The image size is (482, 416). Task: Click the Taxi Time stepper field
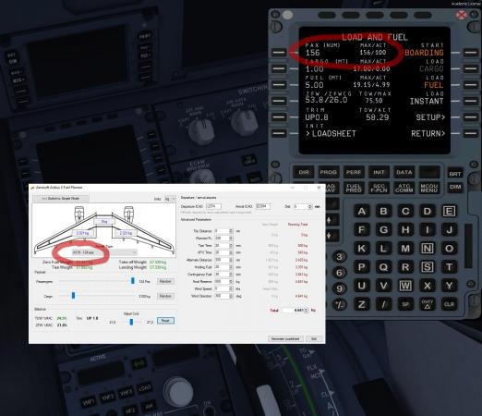223,246
